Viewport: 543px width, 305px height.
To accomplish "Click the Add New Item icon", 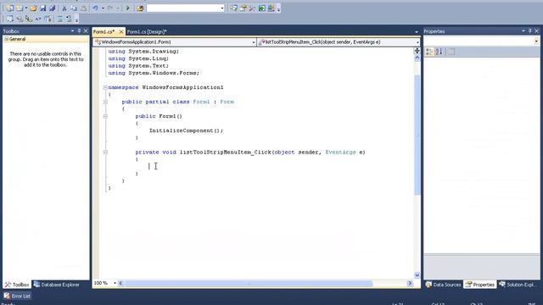I will (20, 8).
